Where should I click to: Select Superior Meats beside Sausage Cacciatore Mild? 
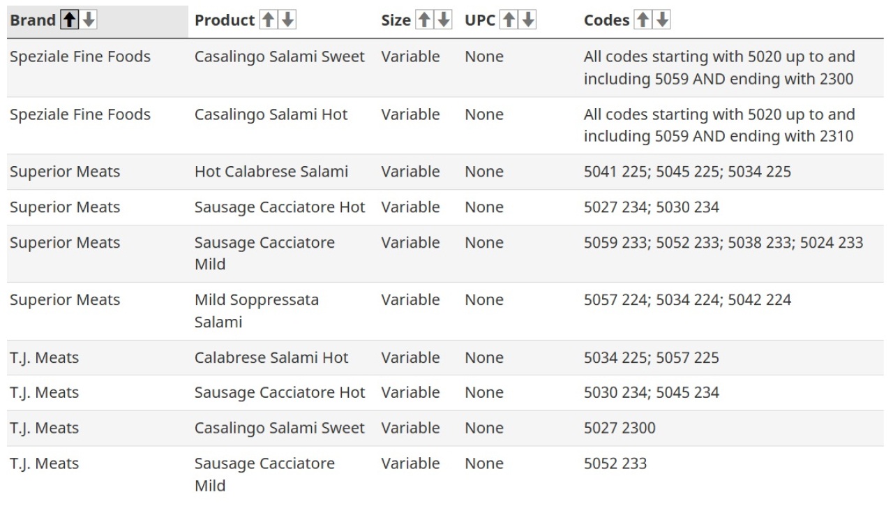65,243
